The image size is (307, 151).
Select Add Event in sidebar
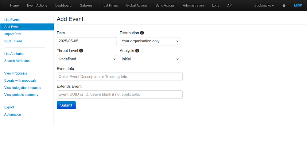click(x=27, y=27)
